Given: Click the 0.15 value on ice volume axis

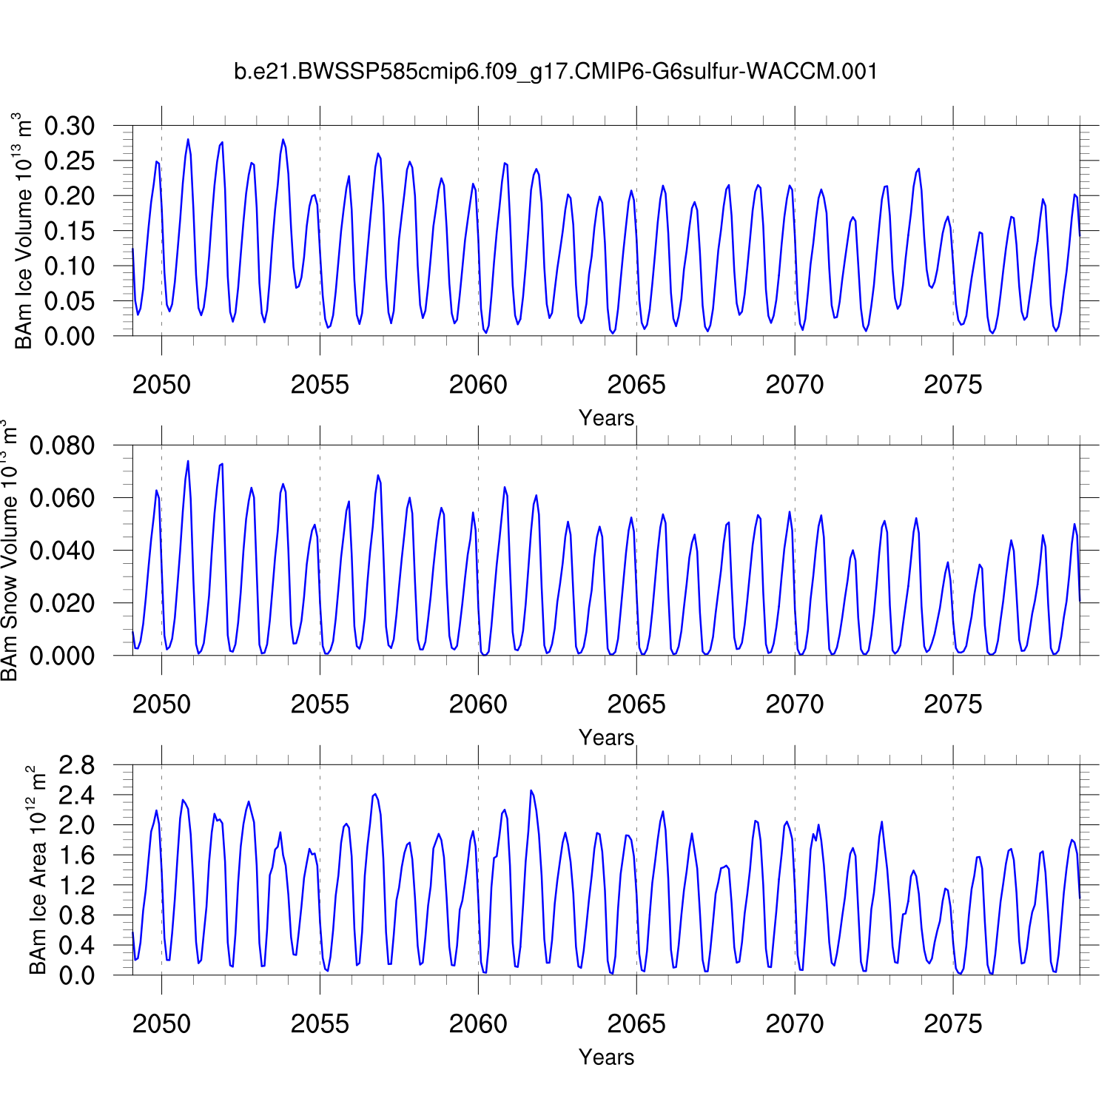Looking at the screenshot, I should tap(70, 231).
